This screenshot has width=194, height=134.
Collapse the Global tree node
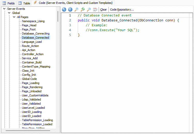tap(9, 13)
